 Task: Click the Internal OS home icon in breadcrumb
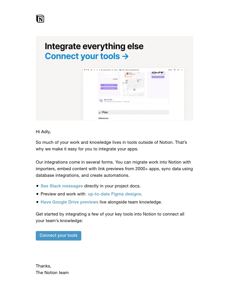click(102, 69)
